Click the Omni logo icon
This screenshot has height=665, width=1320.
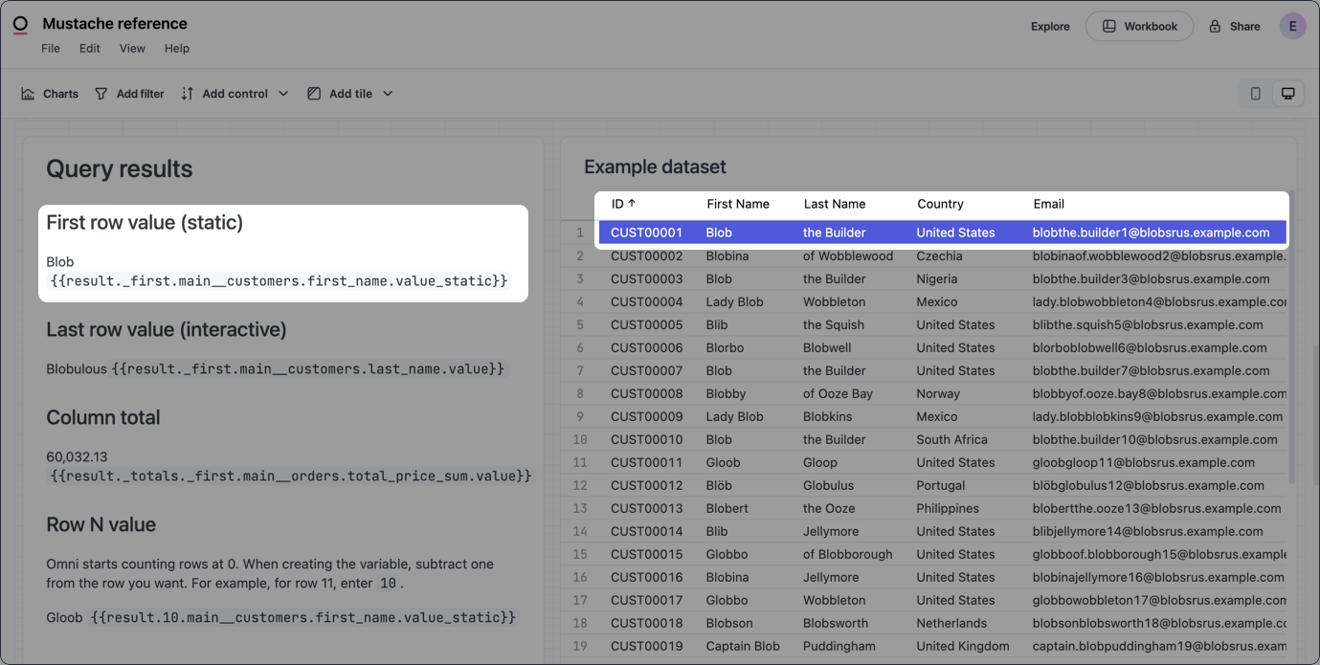point(20,25)
